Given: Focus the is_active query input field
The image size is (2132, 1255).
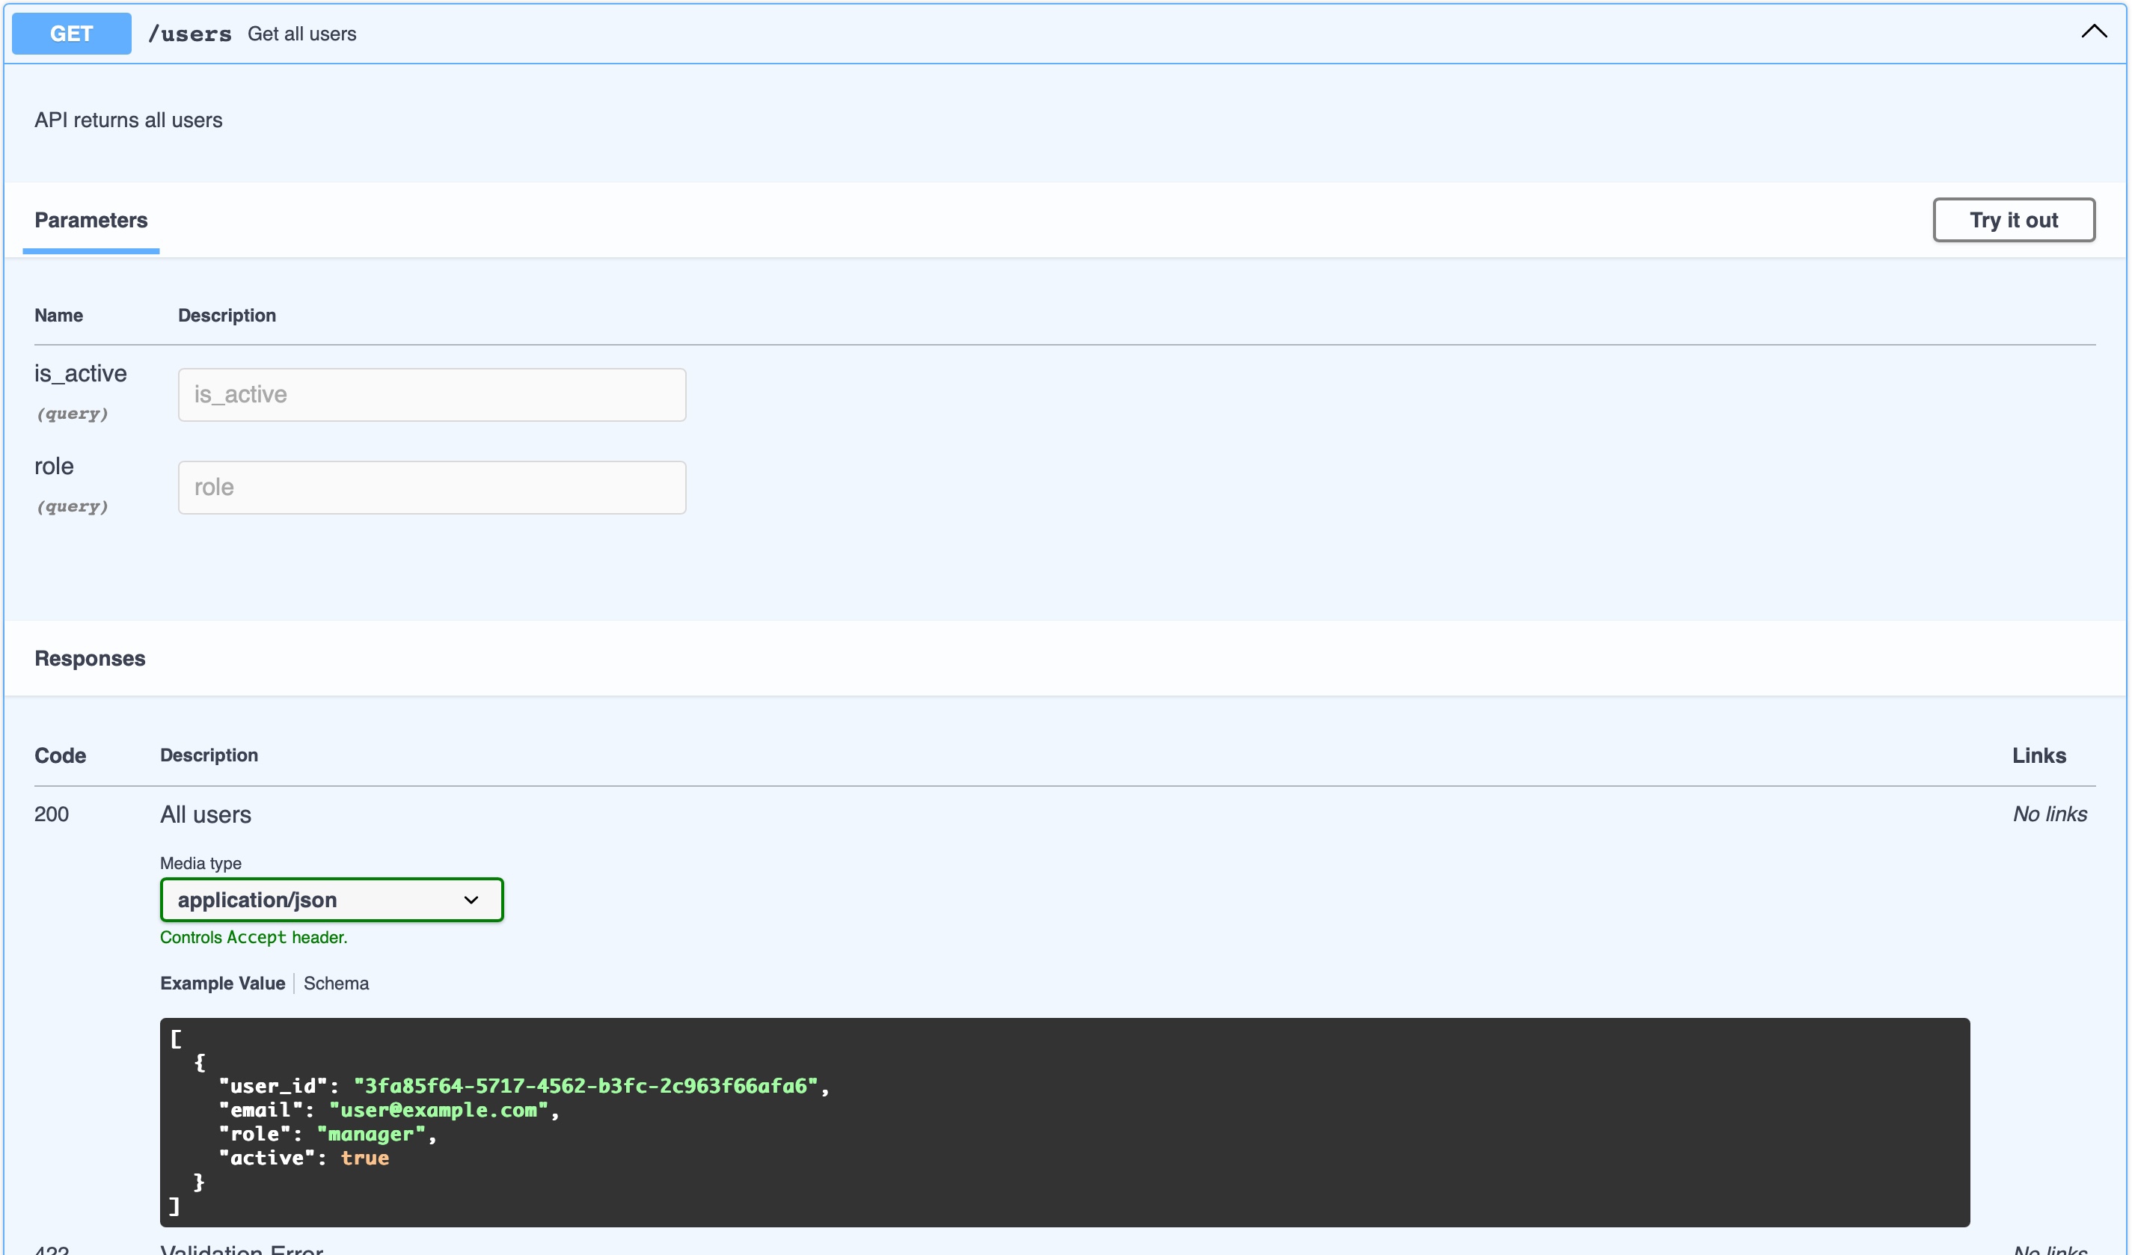Looking at the screenshot, I should (432, 395).
